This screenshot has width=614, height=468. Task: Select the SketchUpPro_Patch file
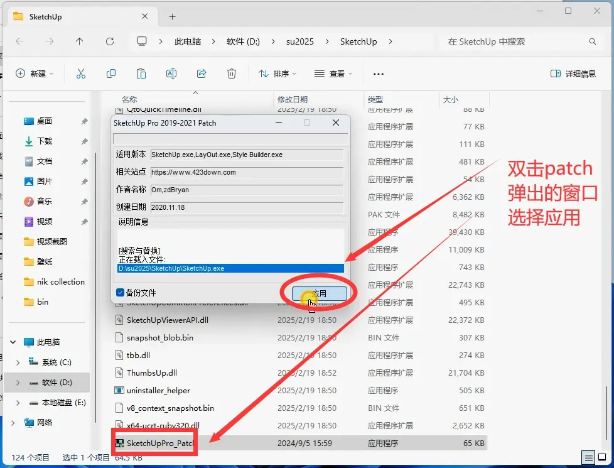pyautogui.click(x=159, y=444)
